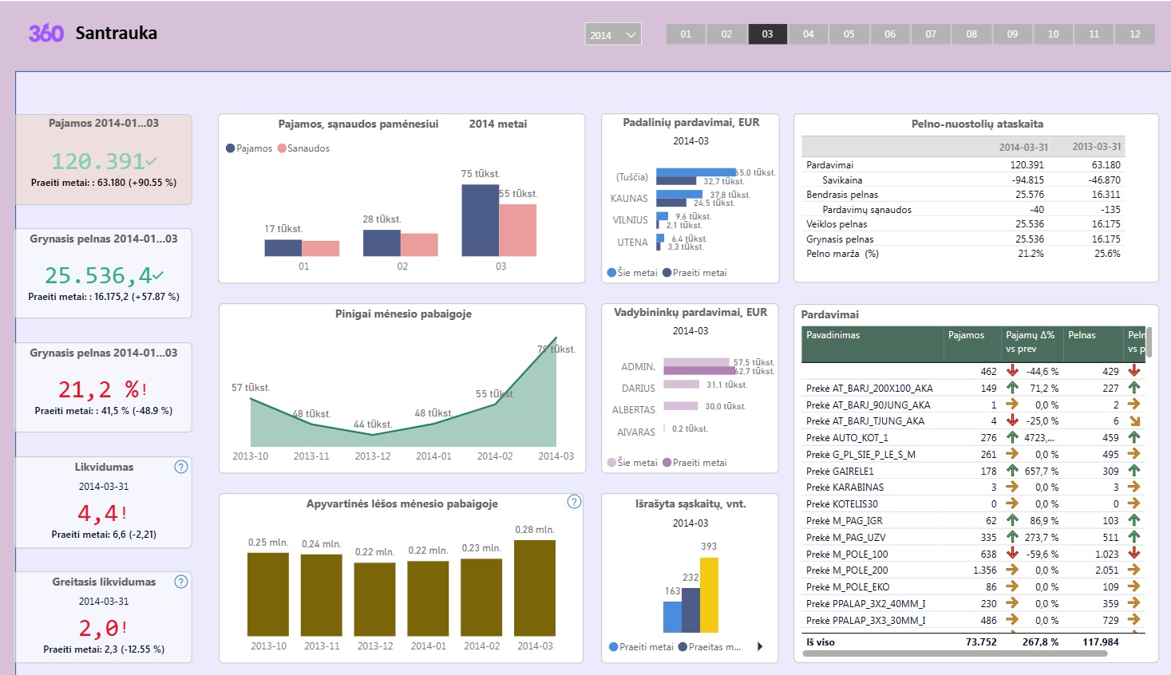Click vertical scrollbar of Pardavimai table
The width and height of the screenshot is (1171, 675).
click(1149, 342)
